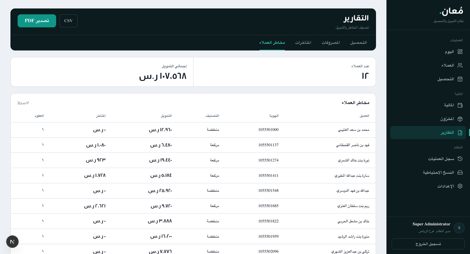
Task: Select customer خالد بن مشعل الحربي
Action: (353, 221)
